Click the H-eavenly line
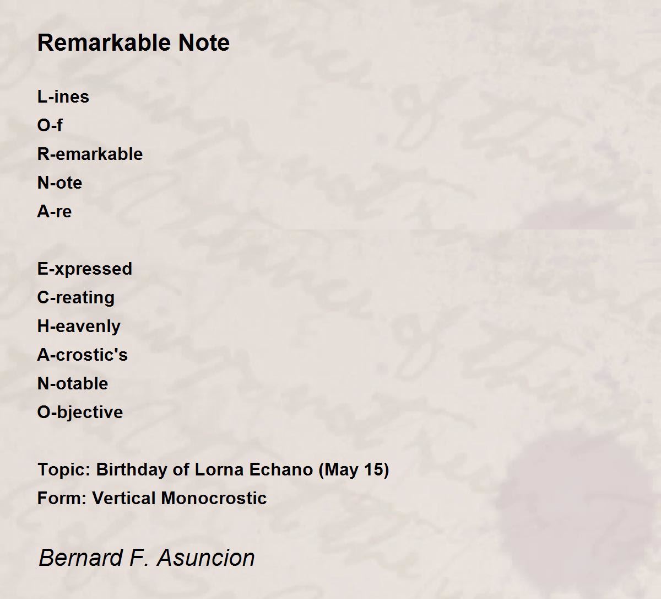Screen dimensions: 661x599 79,327
